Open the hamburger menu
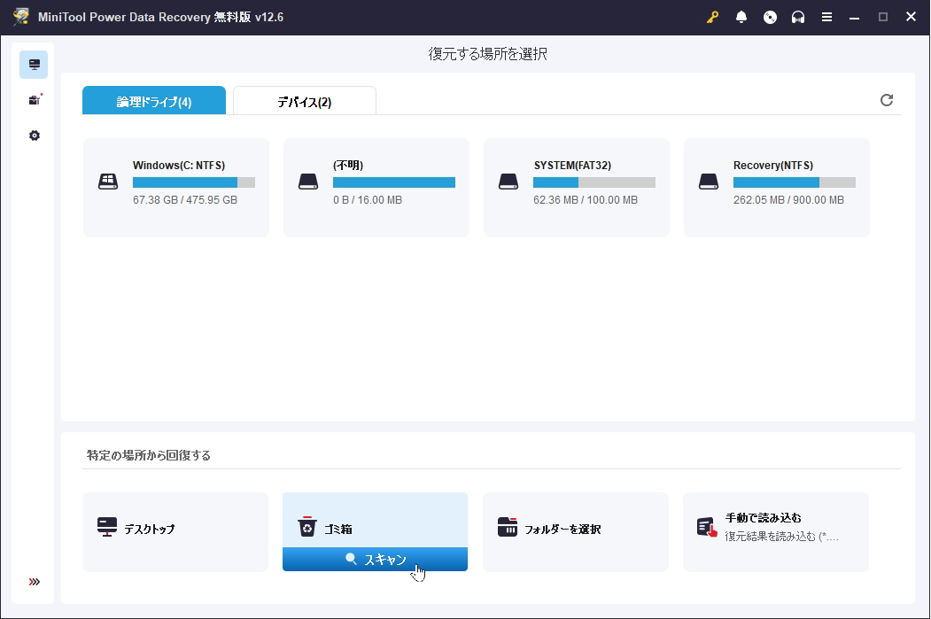 (826, 17)
